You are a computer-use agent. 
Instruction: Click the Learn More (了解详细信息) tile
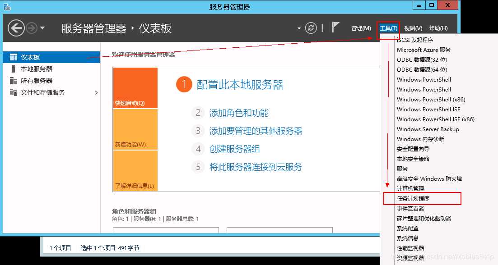click(x=135, y=170)
